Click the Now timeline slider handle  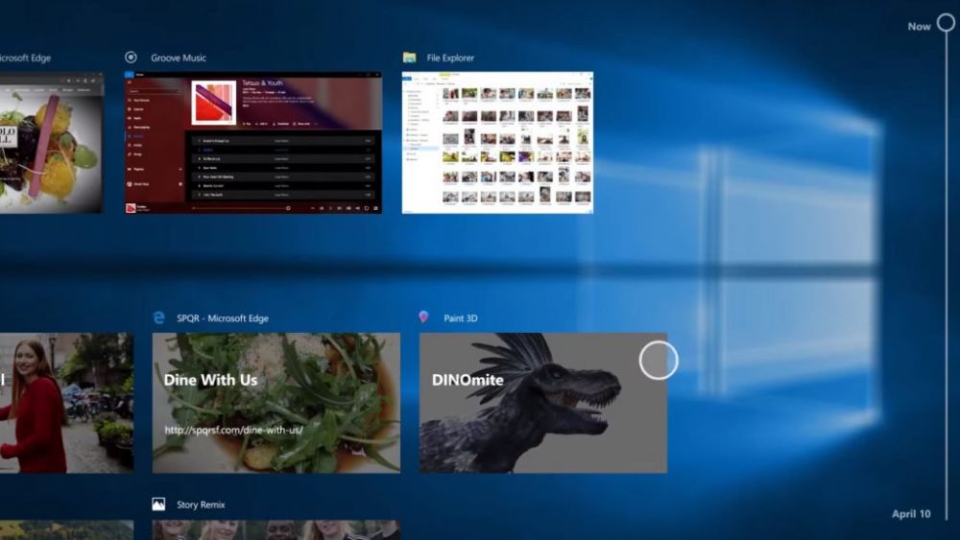(946, 23)
